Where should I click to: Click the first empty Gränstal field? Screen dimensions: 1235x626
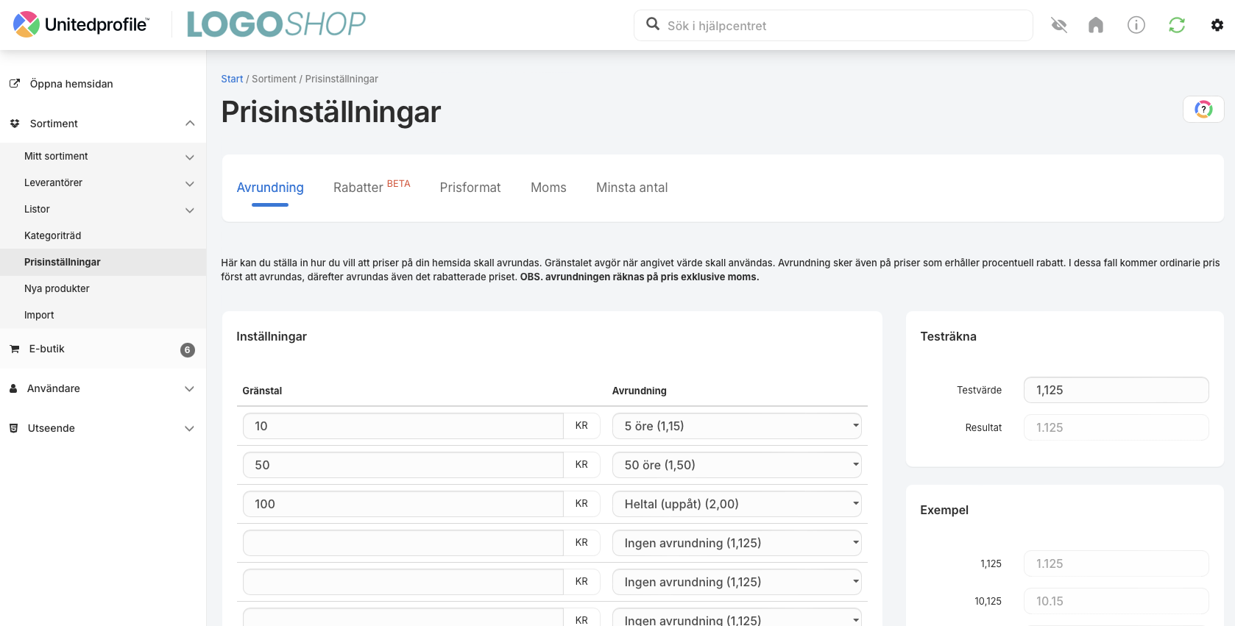pos(403,543)
